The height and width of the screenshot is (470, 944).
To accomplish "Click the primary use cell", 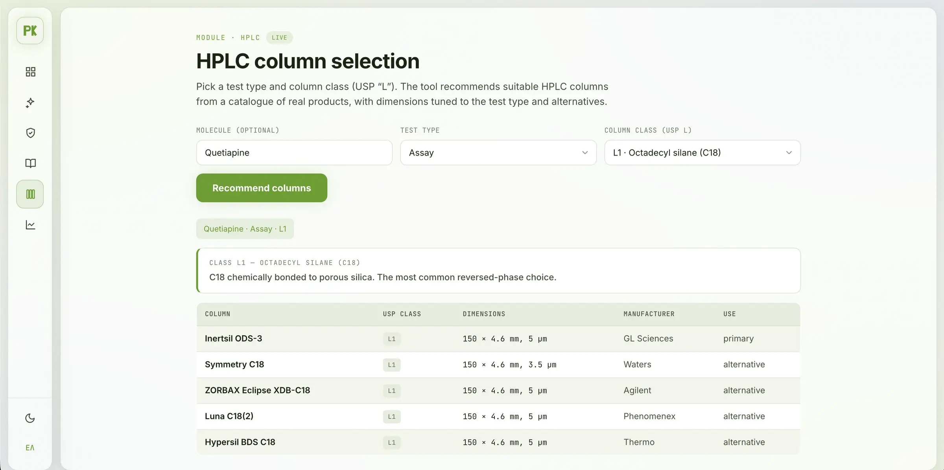I will click(738, 338).
